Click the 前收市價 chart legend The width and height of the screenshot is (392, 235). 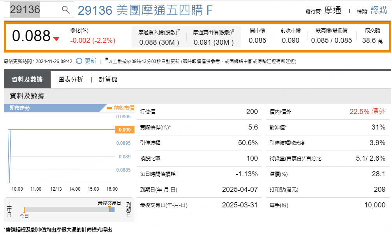120,108
